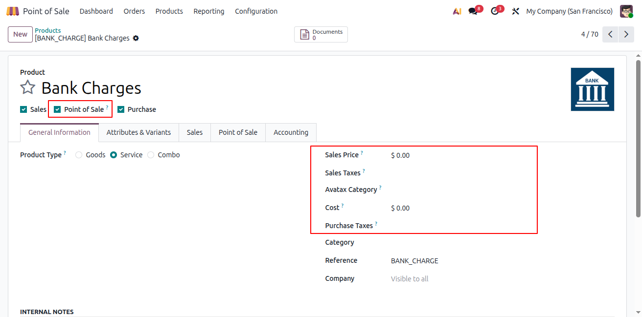This screenshot has height=317, width=642.
Task: Click the New button
Action: point(20,34)
